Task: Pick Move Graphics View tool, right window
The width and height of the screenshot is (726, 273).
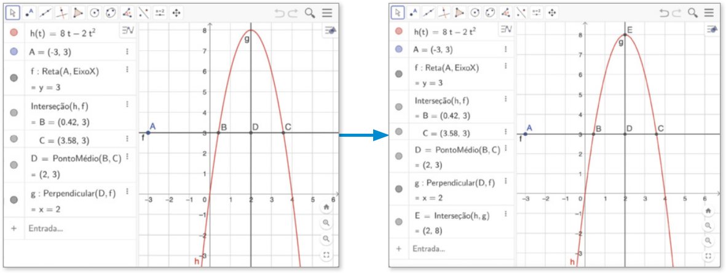Action: (552, 13)
